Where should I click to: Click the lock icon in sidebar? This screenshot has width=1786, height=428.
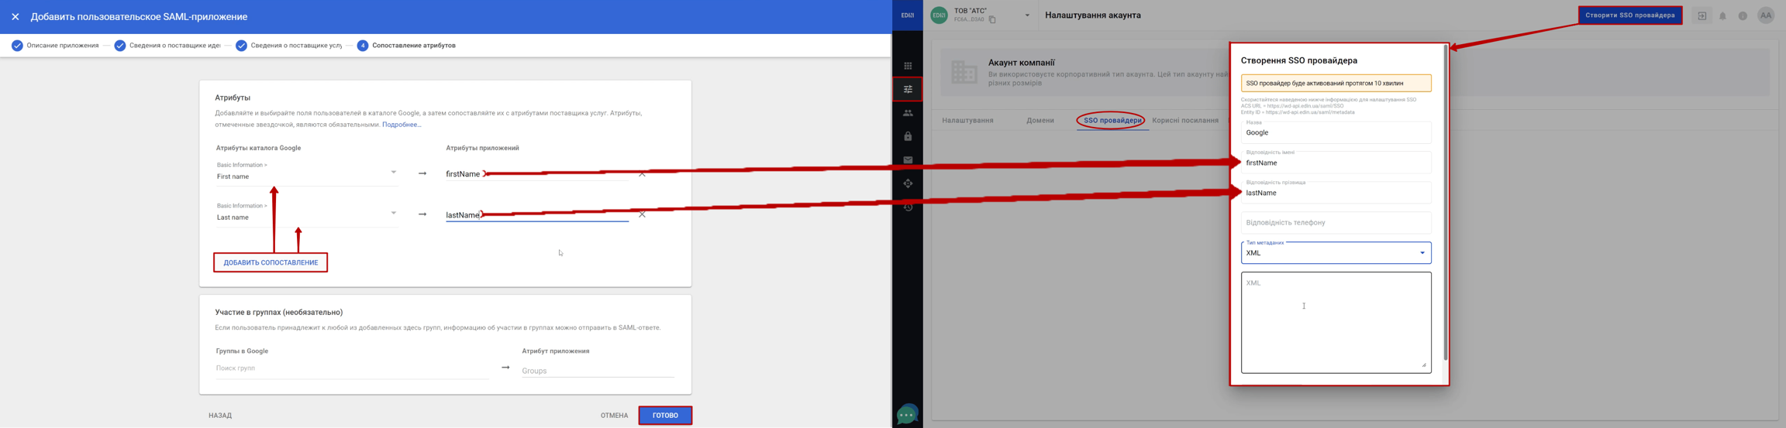point(908,136)
